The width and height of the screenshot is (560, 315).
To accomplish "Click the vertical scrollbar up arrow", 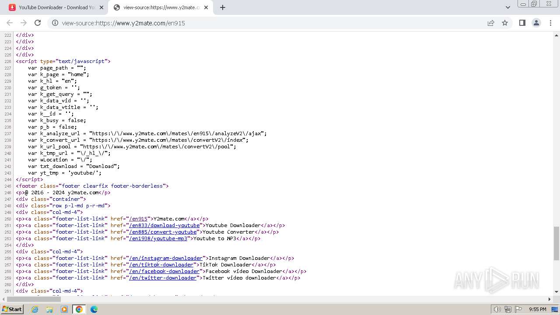I will pos(556,35).
